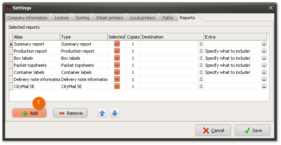
Task: Expand Destination list for Packet topsheets
Action: [201, 65]
